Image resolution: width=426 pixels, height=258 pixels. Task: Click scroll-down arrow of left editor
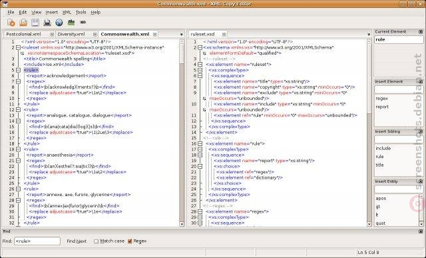coord(182,224)
